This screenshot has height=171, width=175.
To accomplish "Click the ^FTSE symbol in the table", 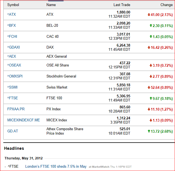I will (x=12, y=98).
